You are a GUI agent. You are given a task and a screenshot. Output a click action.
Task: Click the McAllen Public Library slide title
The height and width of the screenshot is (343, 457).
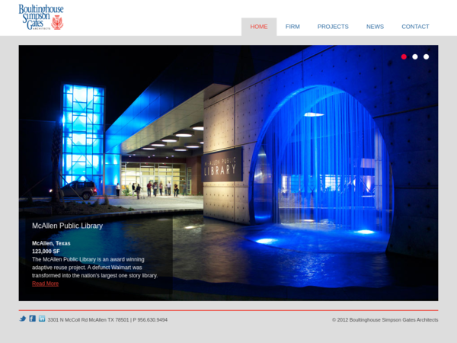(67, 226)
